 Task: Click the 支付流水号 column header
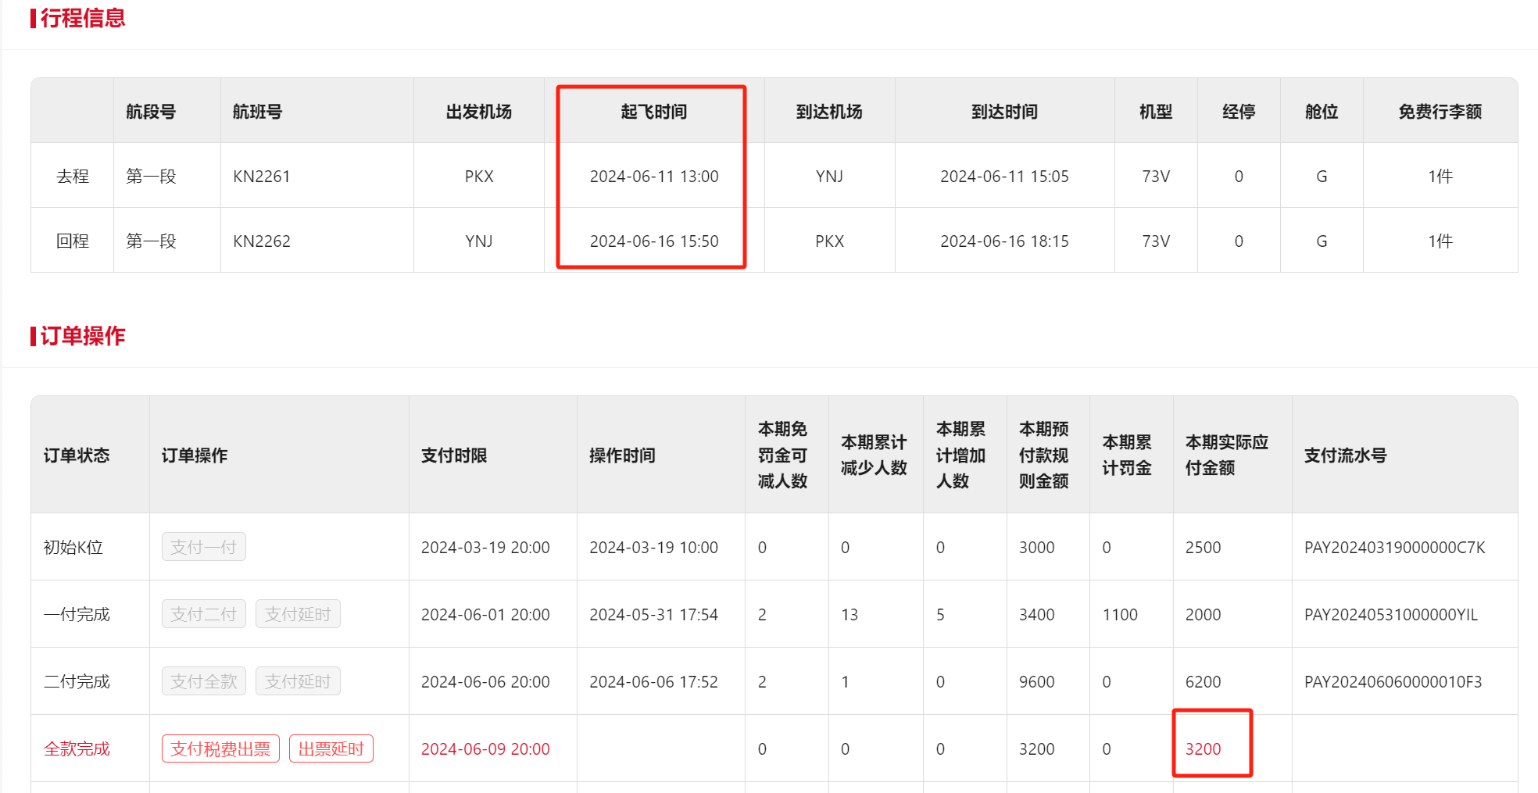coord(1345,455)
